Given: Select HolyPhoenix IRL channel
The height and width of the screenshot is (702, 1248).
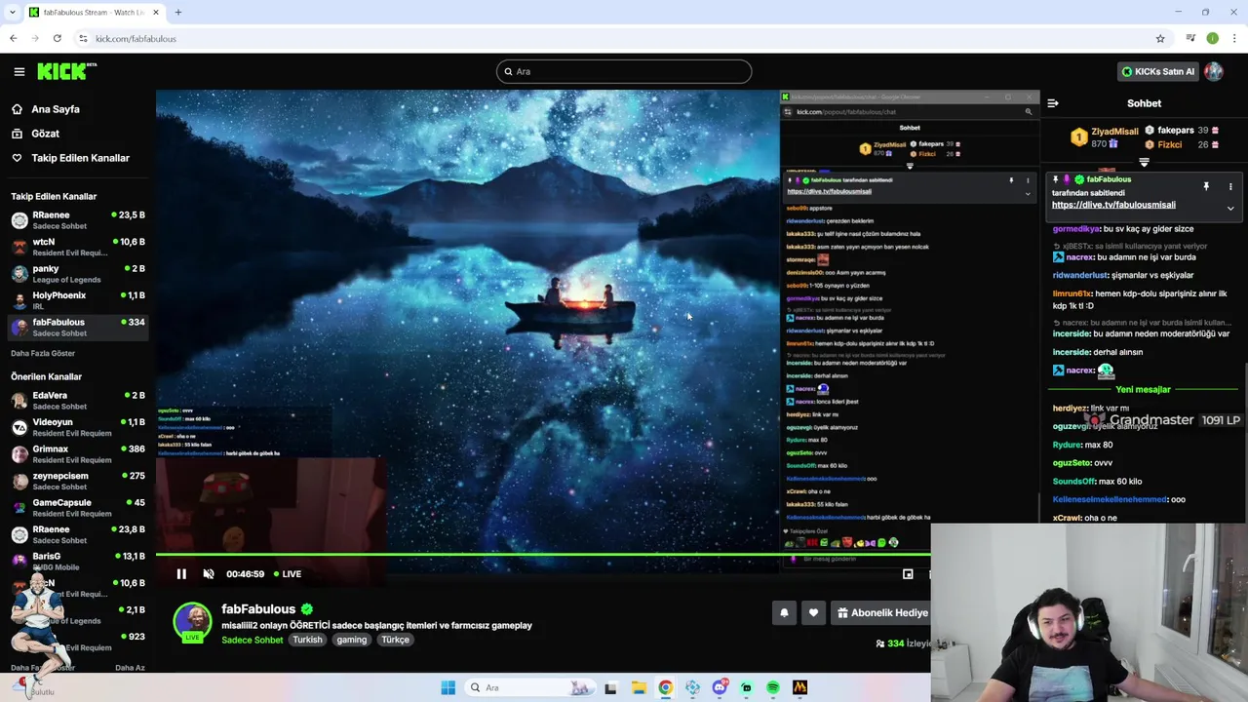Looking at the screenshot, I should (78, 300).
